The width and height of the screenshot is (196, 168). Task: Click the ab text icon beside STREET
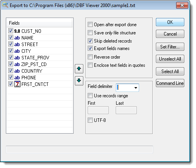17,45
